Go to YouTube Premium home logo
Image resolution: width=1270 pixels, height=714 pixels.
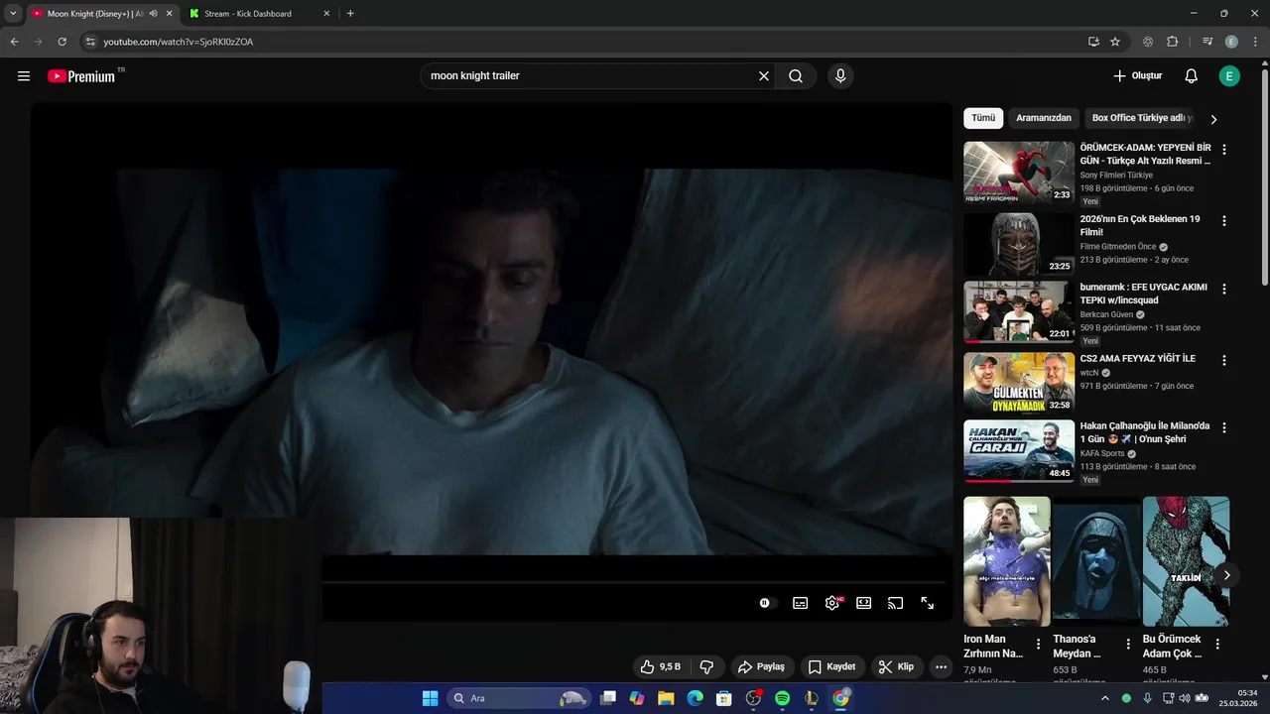coord(81,76)
